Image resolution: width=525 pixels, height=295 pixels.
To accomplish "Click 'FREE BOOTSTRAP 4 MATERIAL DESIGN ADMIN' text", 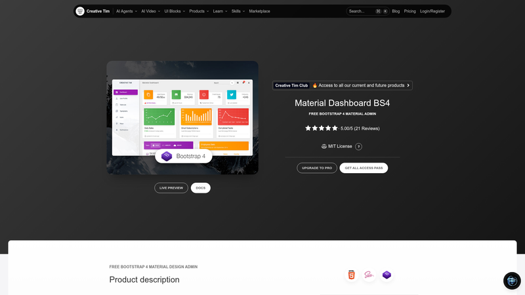I will pos(154,267).
